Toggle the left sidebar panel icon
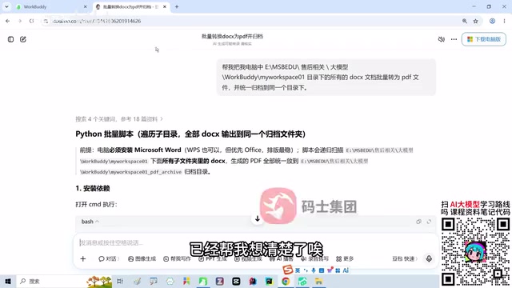512x288 pixels. point(10,39)
